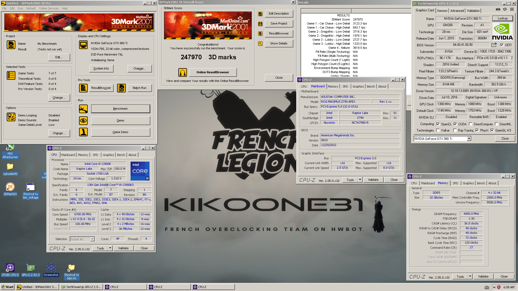518x291 pixels.
Task: Click the NVIDIA GeForce GTX 980 Ti name field
Action: pyautogui.click(x=462, y=19)
